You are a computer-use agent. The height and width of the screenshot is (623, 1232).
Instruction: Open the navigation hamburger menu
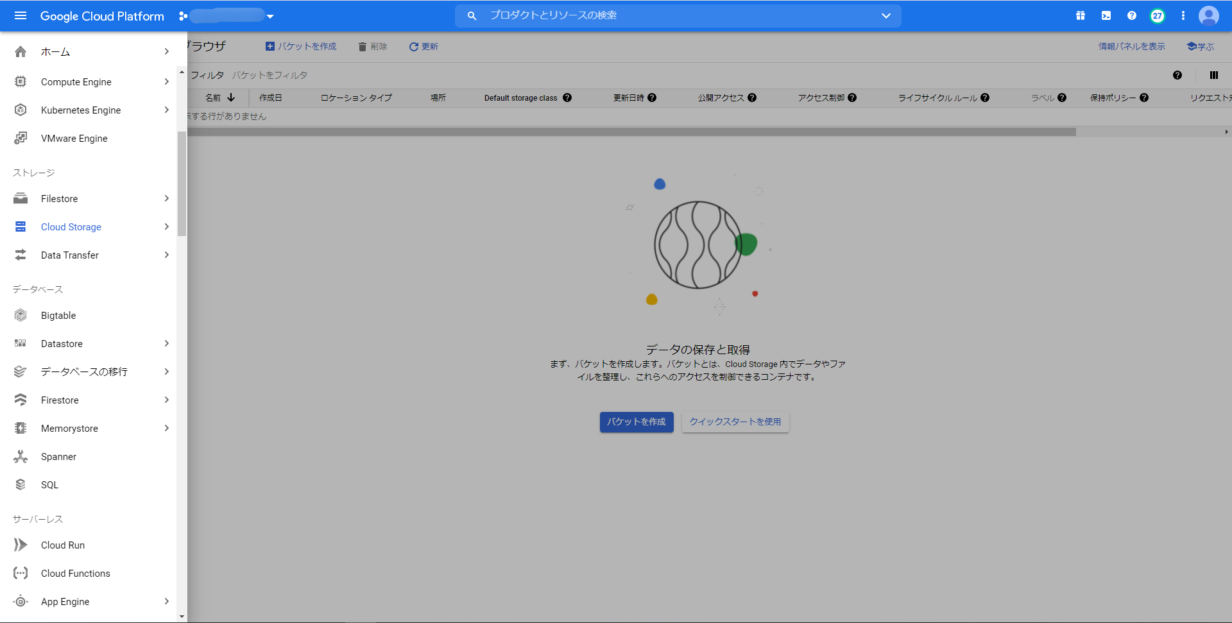click(x=21, y=15)
